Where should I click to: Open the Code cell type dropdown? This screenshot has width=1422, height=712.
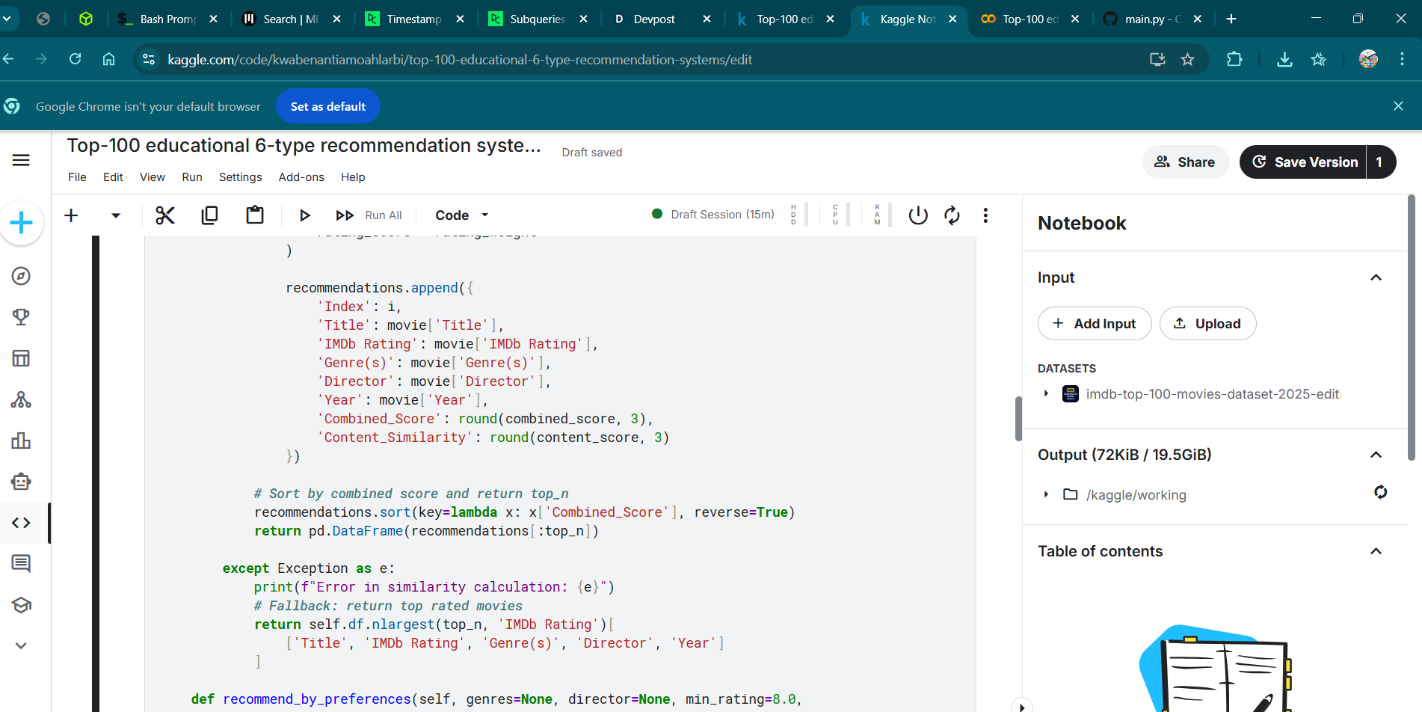[x=461, y=215]
